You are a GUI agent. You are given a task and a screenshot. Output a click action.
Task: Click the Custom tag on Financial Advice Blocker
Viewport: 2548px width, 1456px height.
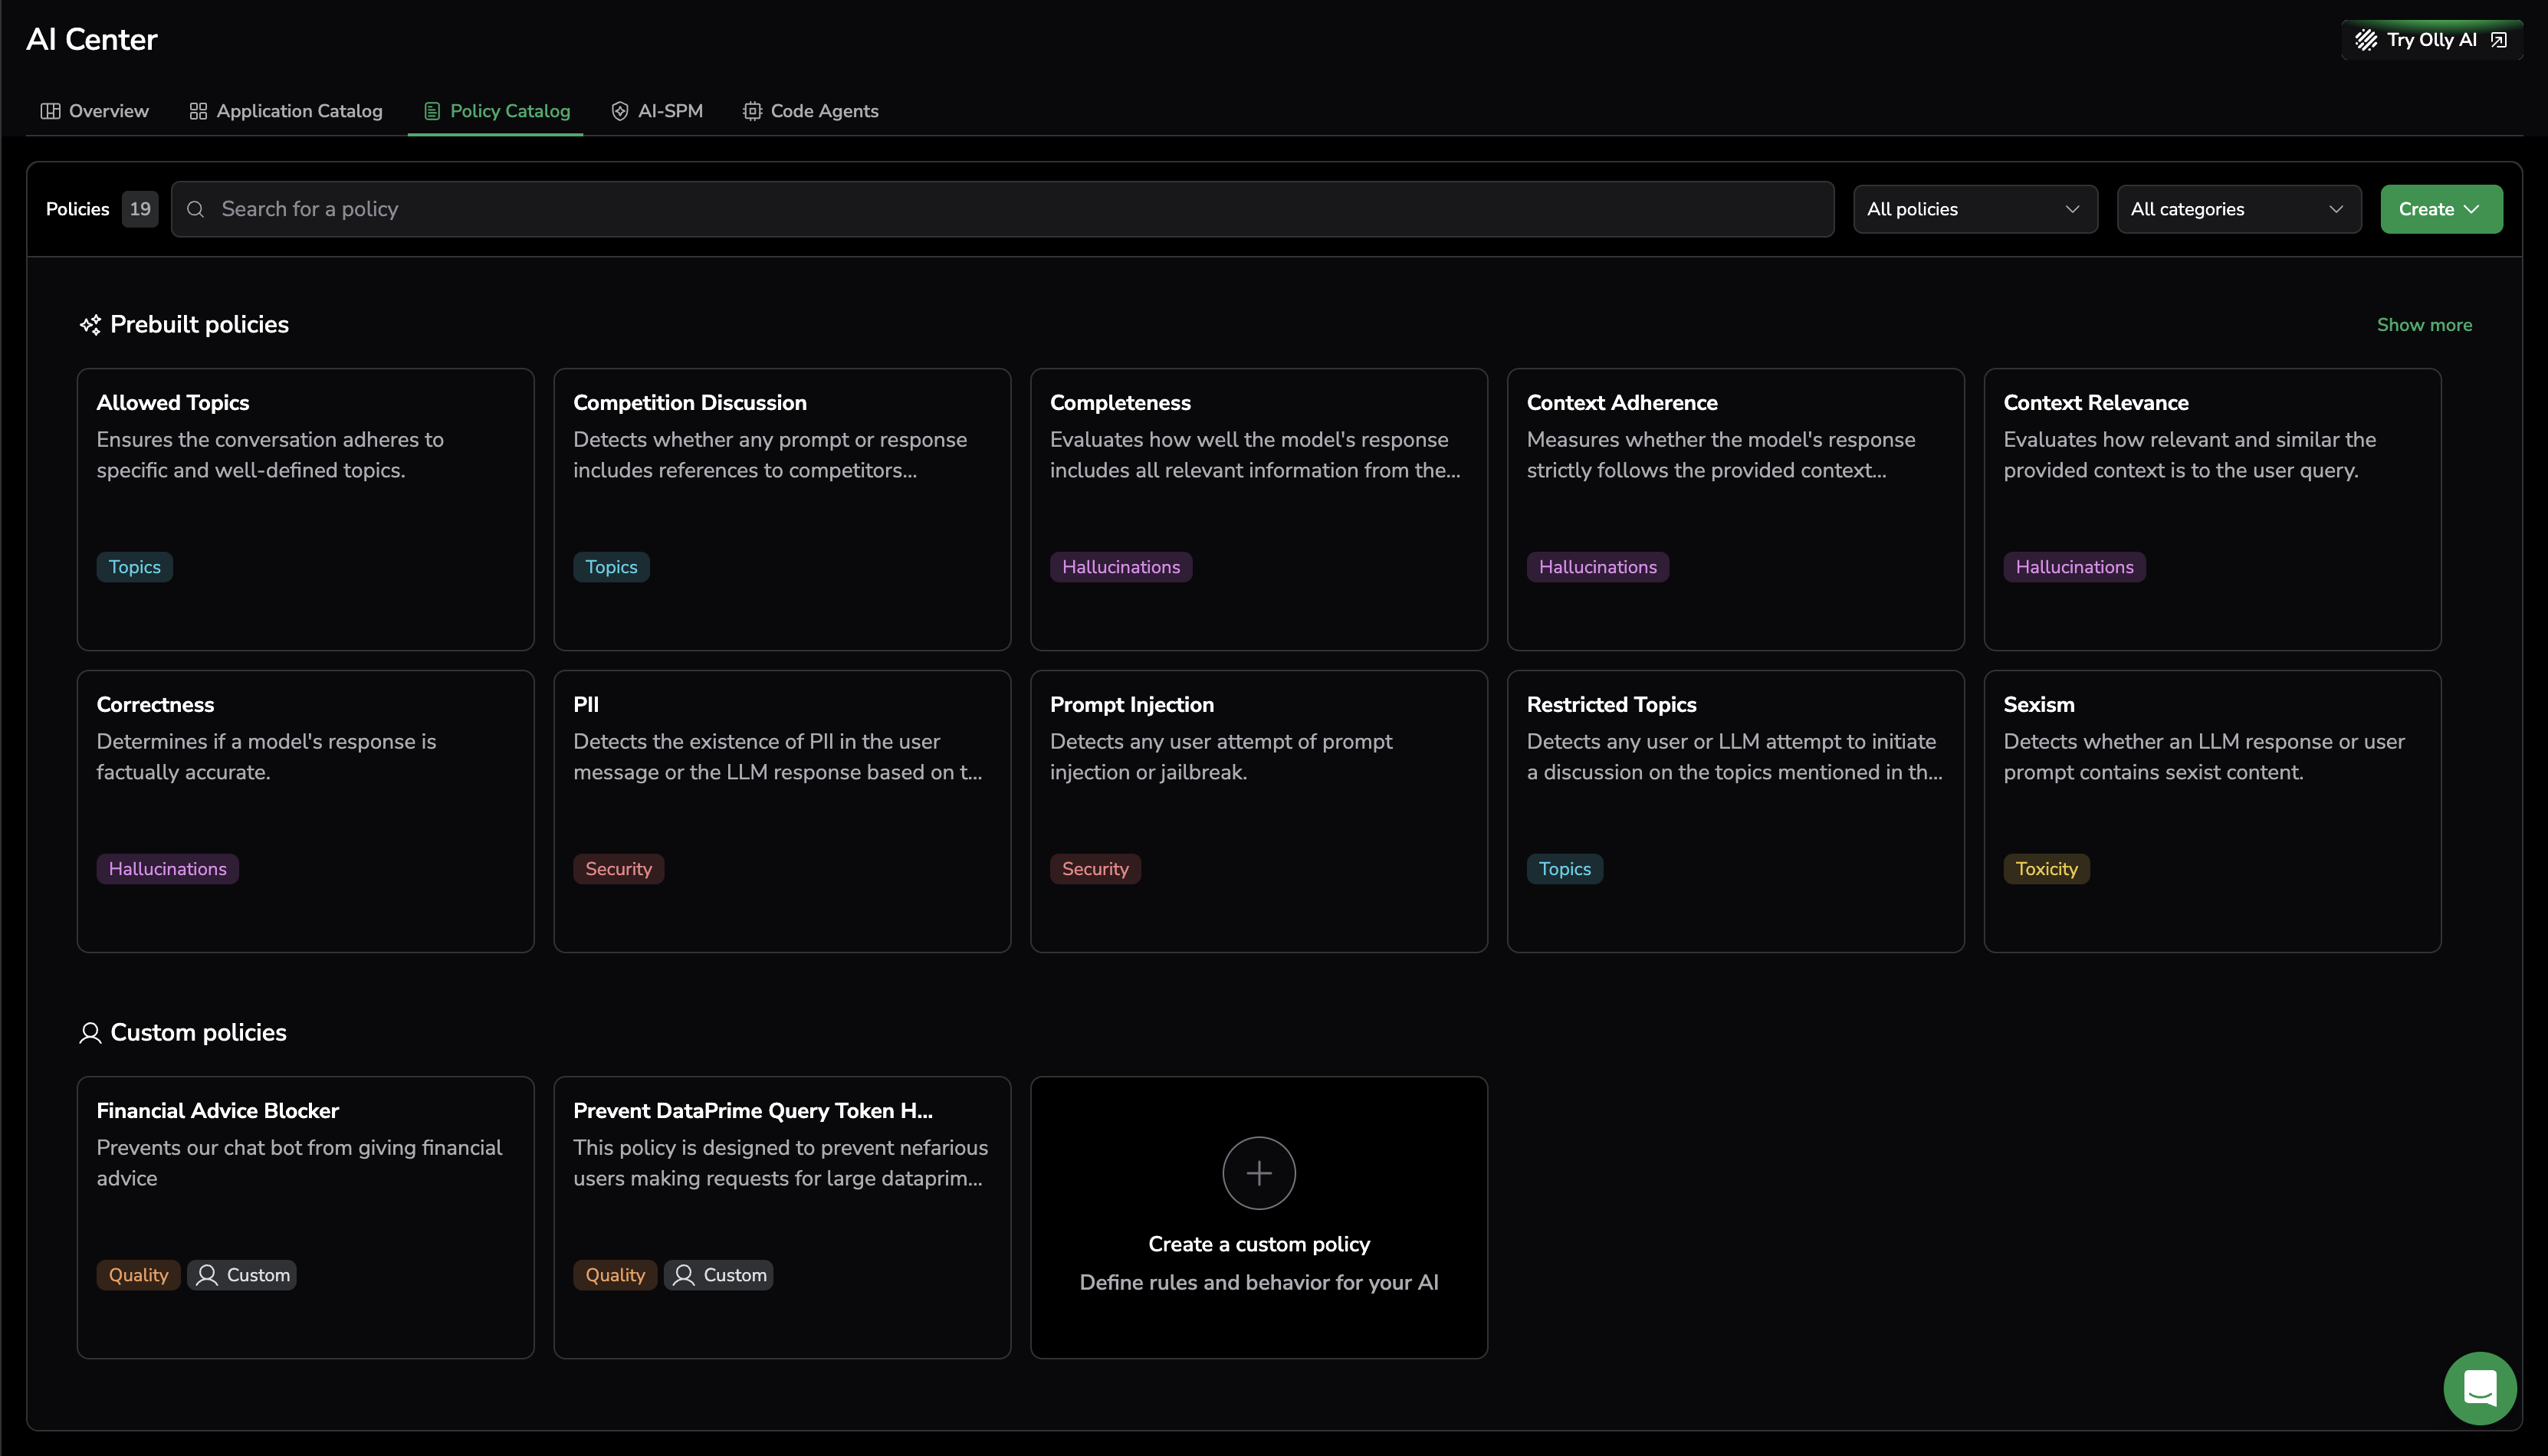[x=242, y=1275]
